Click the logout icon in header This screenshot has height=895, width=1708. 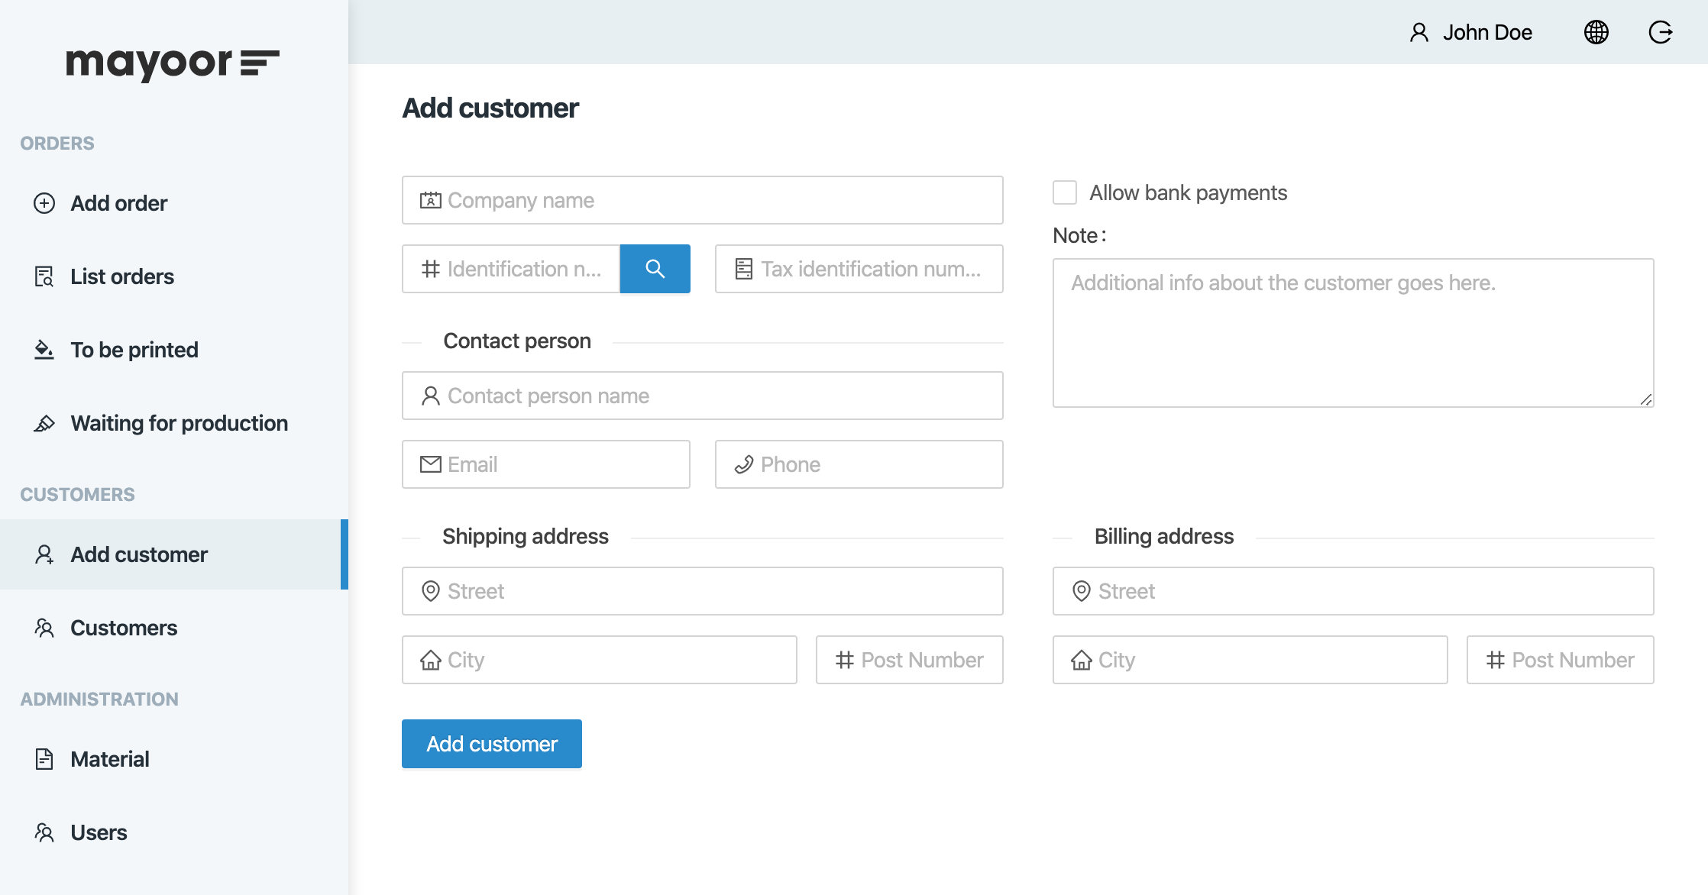pyautogui.click(x=1660, y=32)
